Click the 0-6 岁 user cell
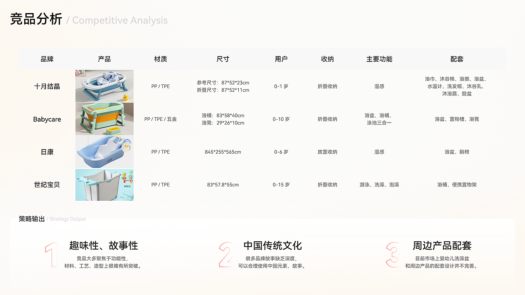Viewport: 525px width, 295px height. pos(281,152)
